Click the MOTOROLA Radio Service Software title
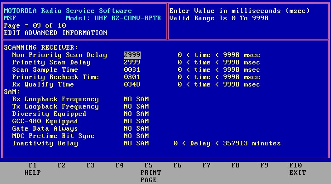This screenshot has height=184, width=331. tap(68, 11)
